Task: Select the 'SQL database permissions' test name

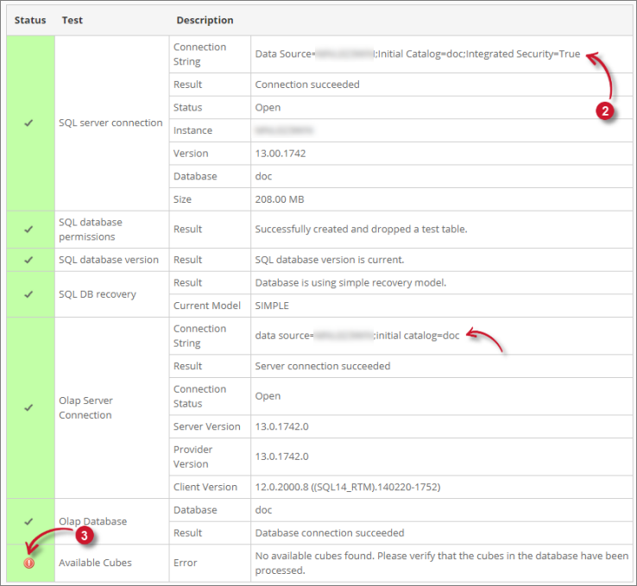Action: (91, 230)
